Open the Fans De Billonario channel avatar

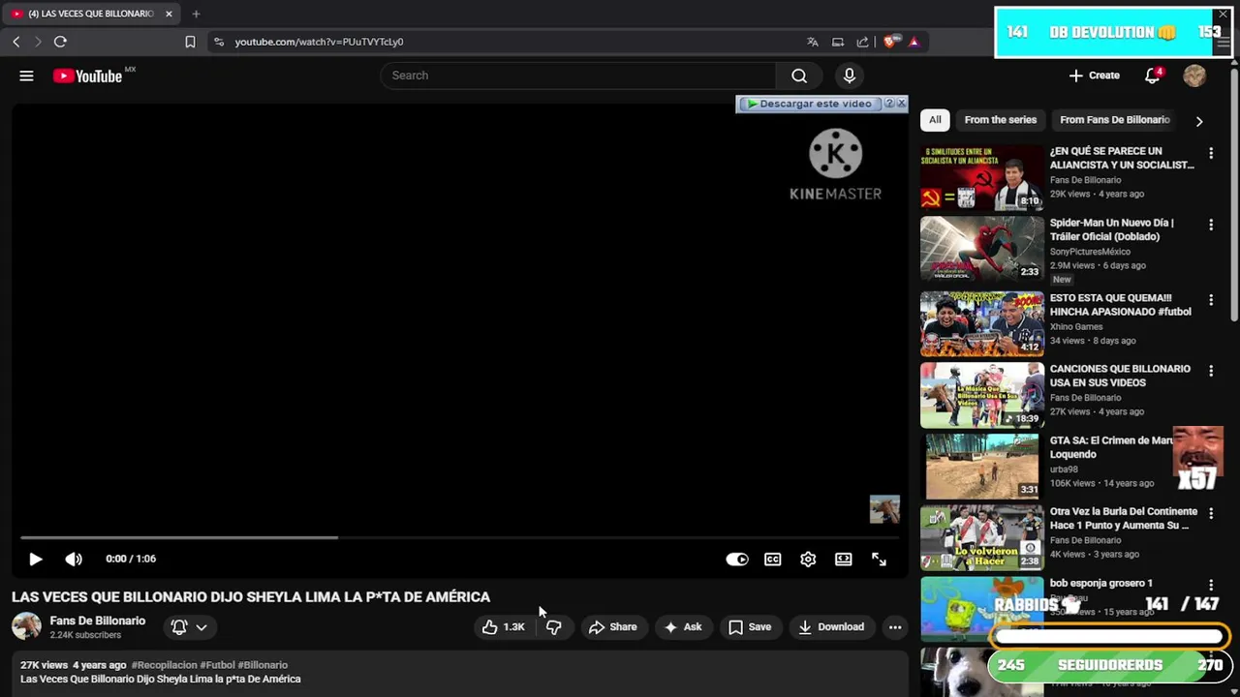[x=26, y=626]
